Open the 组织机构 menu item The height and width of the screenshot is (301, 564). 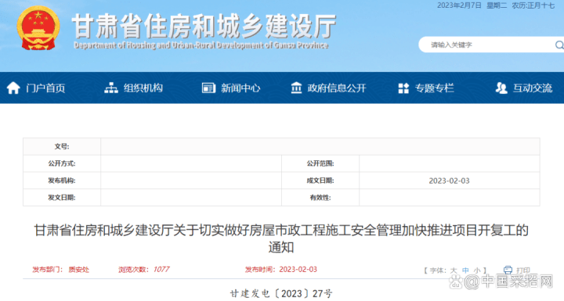[x=143, y=88]
